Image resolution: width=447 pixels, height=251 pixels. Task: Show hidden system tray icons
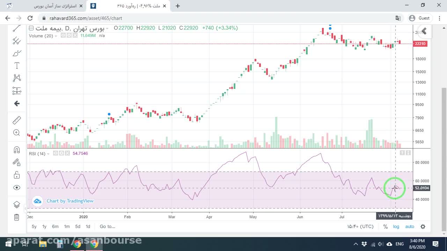point(356,244)
